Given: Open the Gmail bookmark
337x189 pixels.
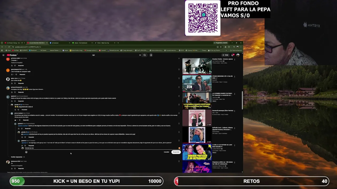Looking at the screenshot, I should point(8,50).
